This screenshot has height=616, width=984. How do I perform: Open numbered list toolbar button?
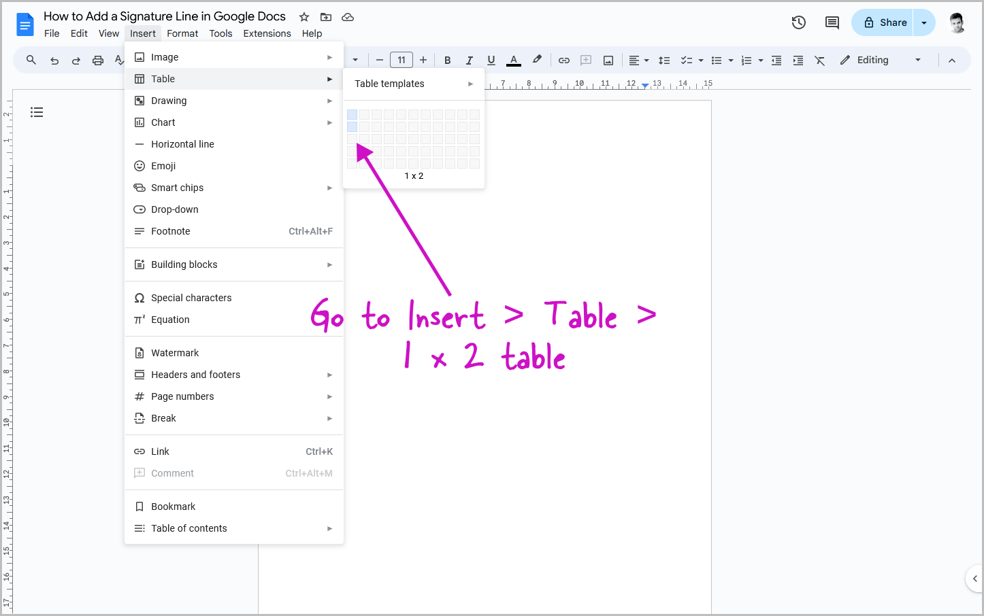pos(747,60)
